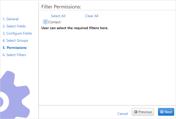
Task: Go back with the Previous button
Action: coord(143,112)
